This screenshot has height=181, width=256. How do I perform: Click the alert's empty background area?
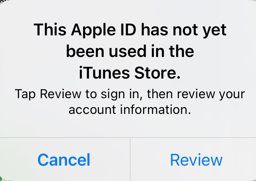point(128,126)
